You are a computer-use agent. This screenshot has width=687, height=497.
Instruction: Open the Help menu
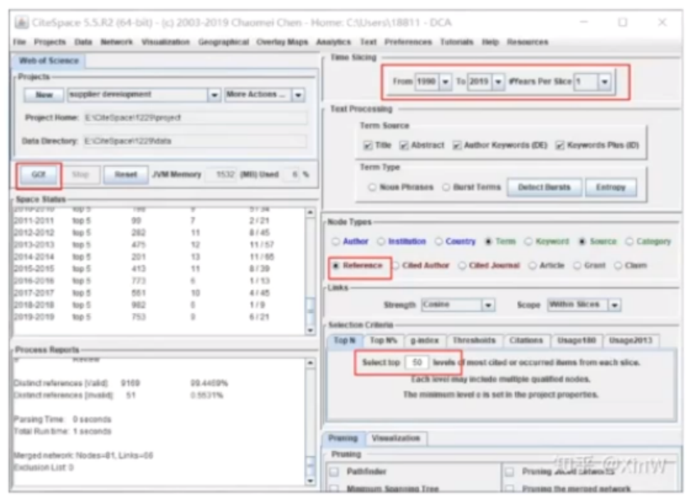click(x=491, y=42)
